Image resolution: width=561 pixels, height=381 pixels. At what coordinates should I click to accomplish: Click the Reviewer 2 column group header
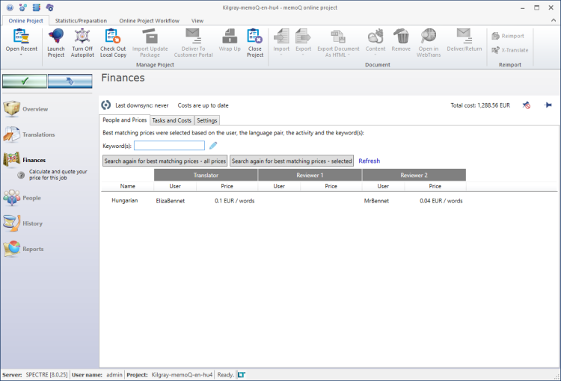pyautogui.click(x=414, y=175)
